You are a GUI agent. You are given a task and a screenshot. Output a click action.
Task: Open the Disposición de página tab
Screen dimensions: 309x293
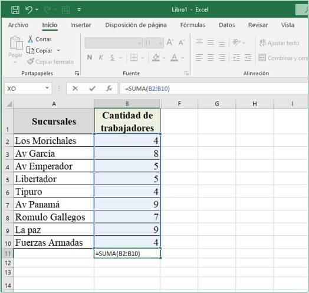pyautogui.click(x=136, y=25)
